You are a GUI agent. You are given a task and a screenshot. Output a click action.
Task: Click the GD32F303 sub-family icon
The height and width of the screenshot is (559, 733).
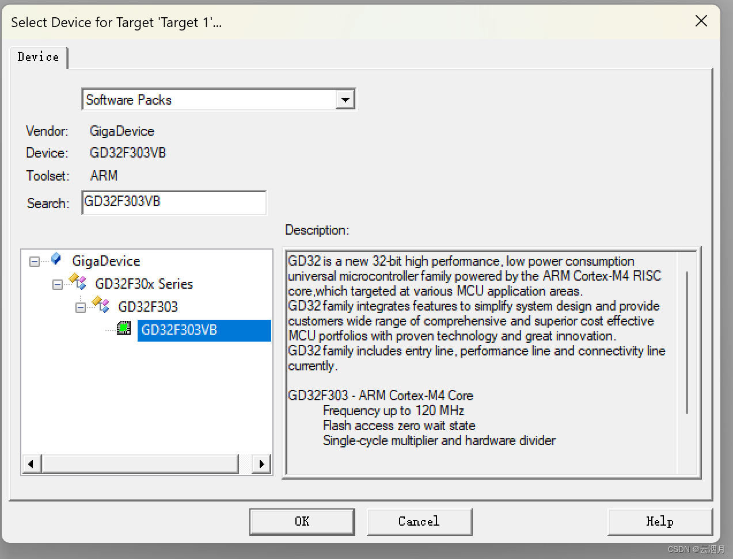click(101, 305)
